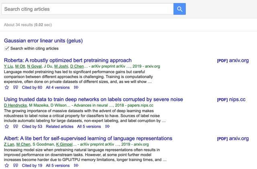
Task: Star the Albert lite bert article
Action: pos(7,165)
